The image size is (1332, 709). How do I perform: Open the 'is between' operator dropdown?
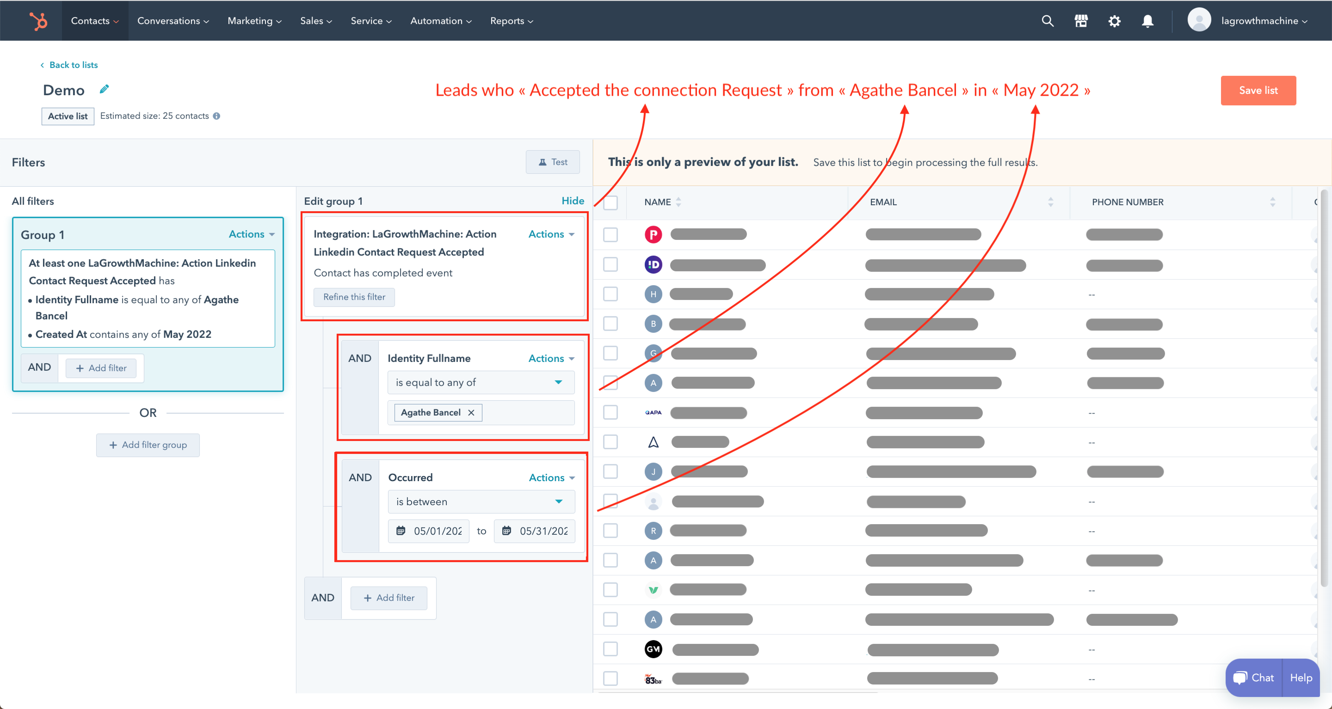(x=481, y=502)
